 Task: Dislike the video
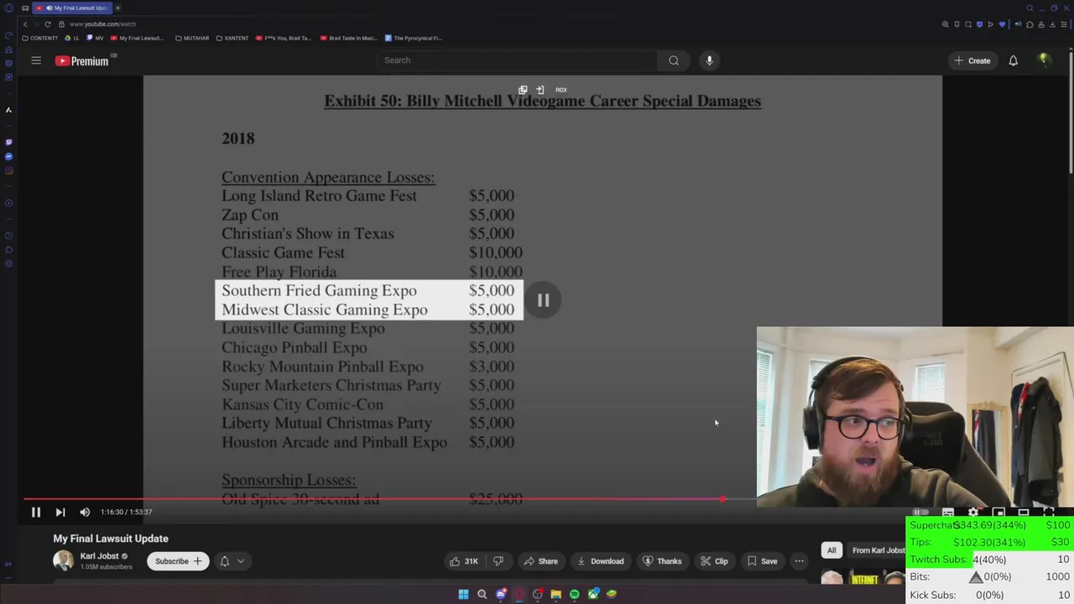point(498,561)
